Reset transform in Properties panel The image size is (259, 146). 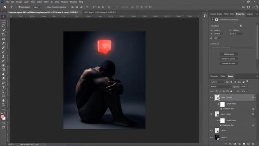(x=241, y=26)
